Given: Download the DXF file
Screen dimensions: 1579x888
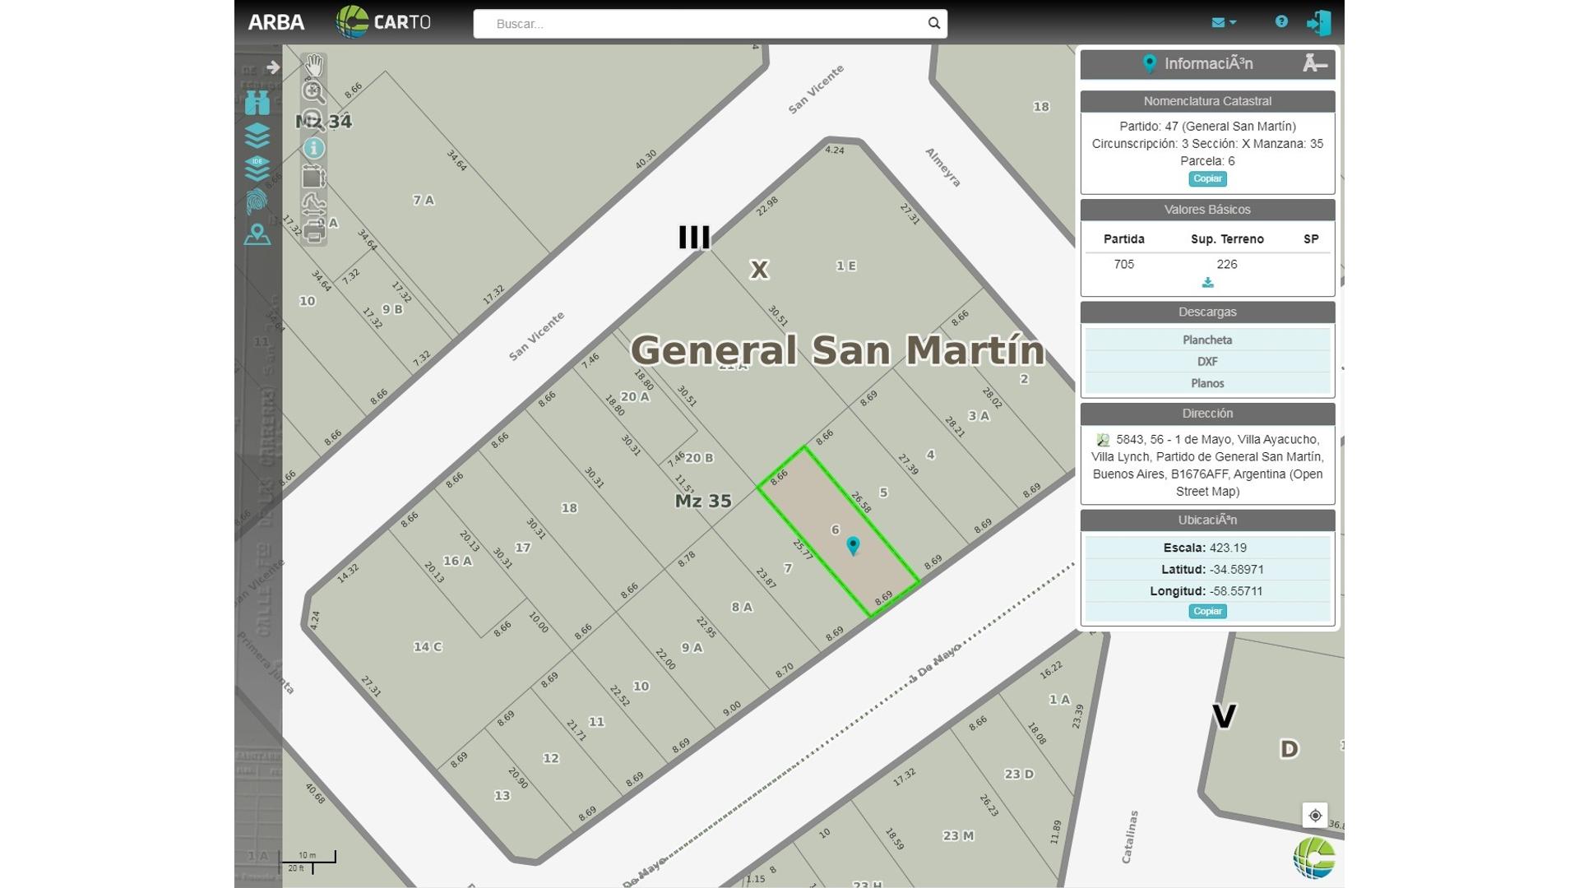Looking at the screenshot, I should click(x=1207, y=362).
